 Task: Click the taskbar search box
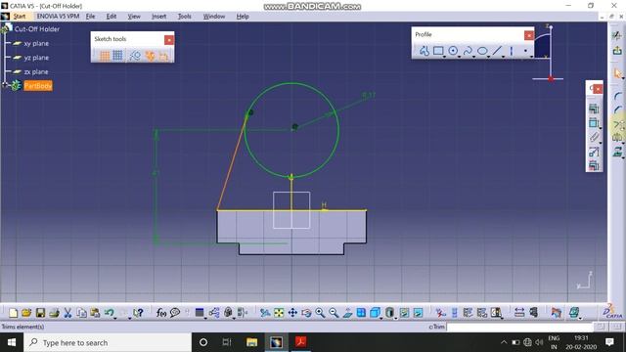(x=108, y=342)
